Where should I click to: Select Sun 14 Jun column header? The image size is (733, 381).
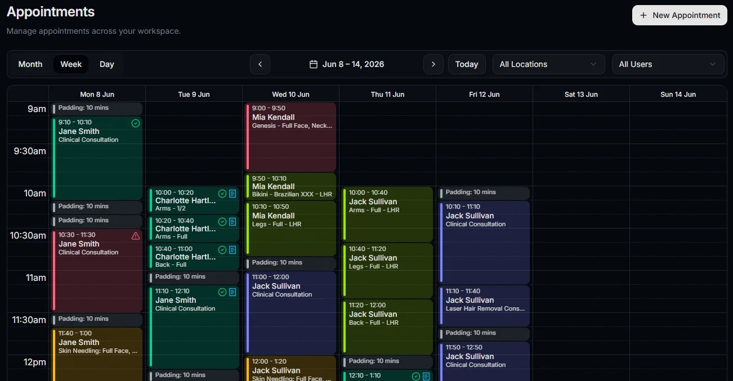[x=678, y=95]
